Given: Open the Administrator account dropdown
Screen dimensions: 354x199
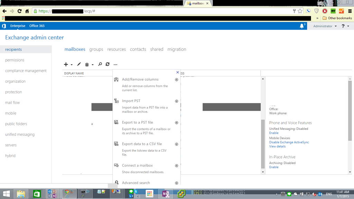Looking at the screenshot, I should (x=325, y=26).
